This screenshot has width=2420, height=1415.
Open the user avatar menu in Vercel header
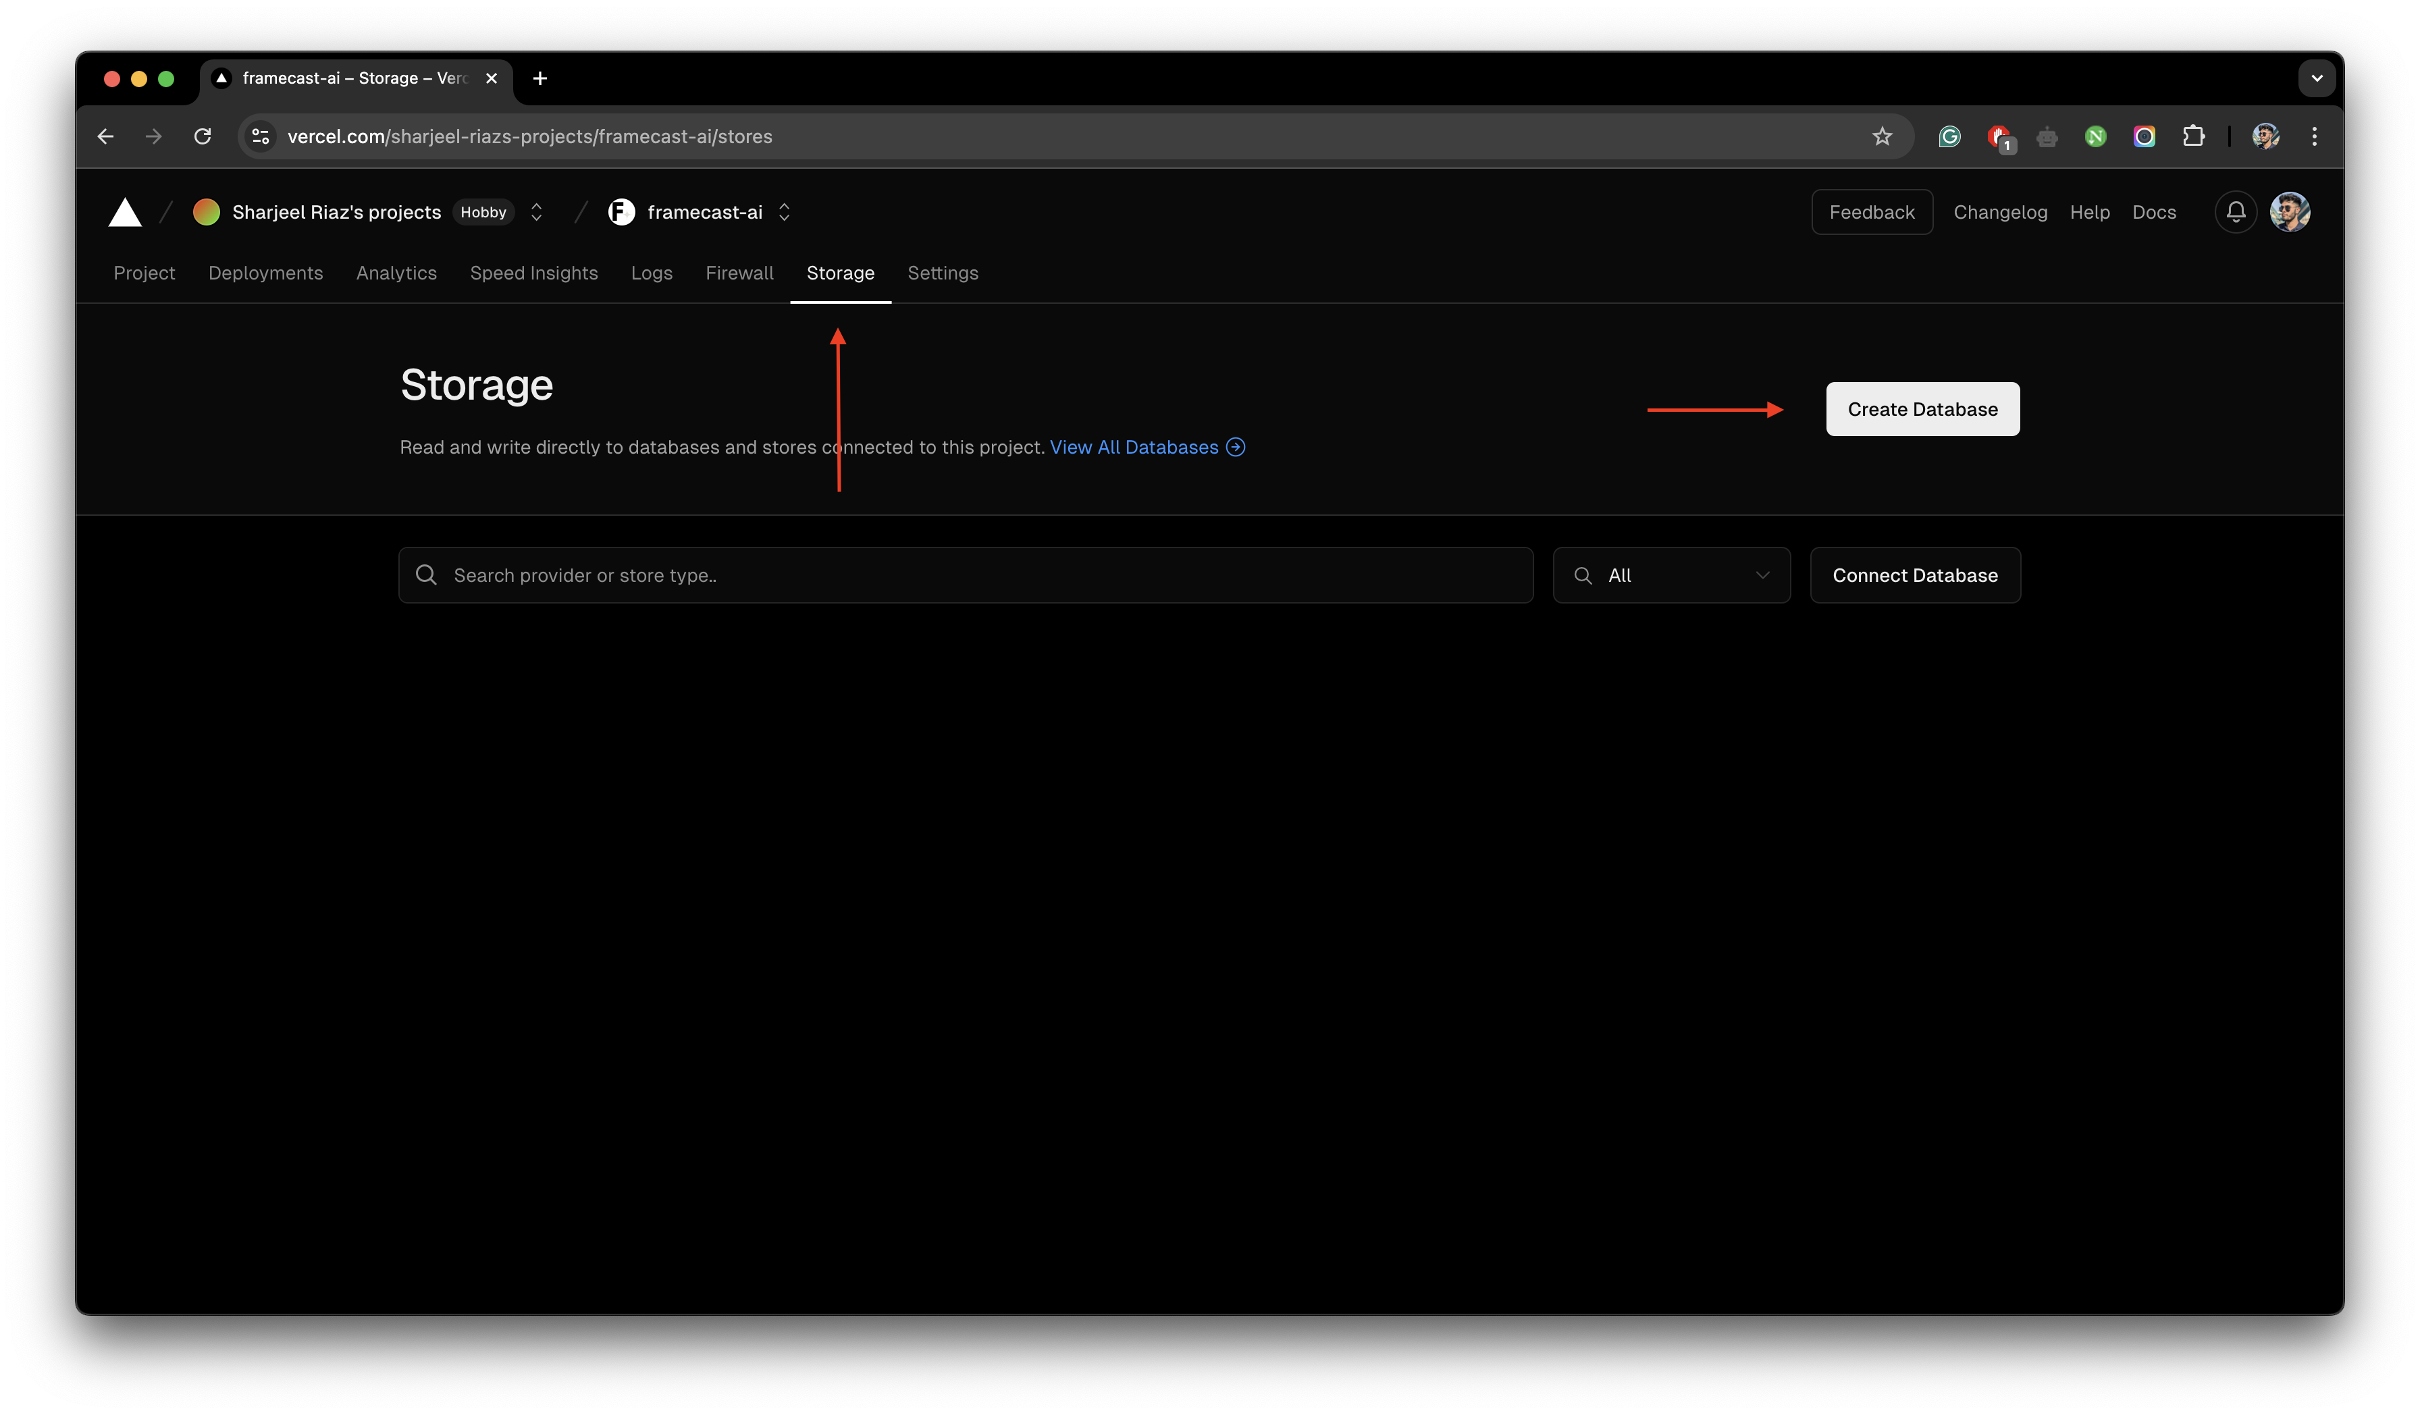(2290, 212)
